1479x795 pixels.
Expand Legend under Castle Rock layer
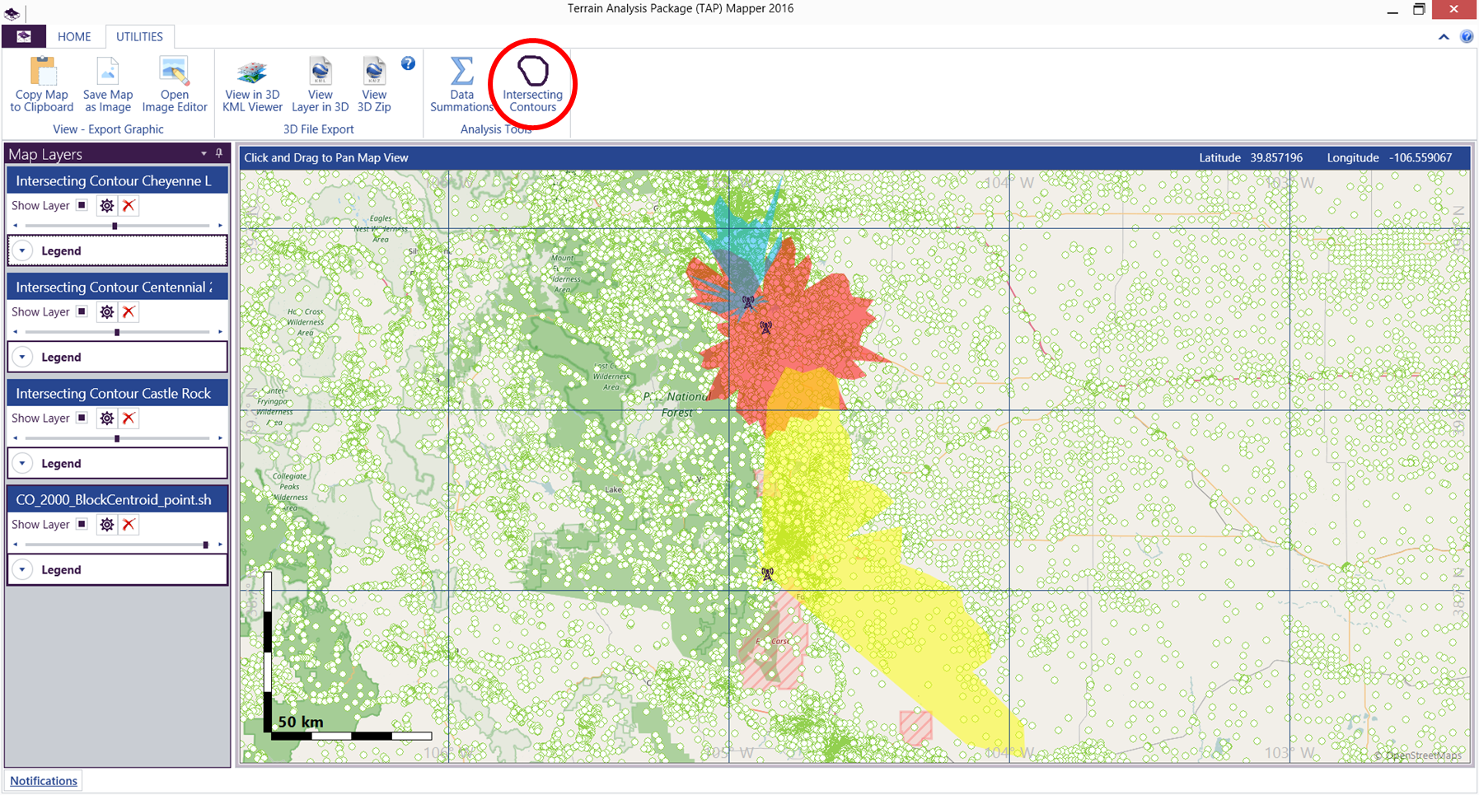23,464
